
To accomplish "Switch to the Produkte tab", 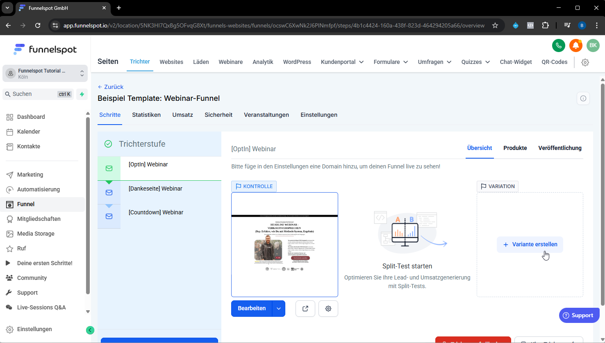I will [x=515, y=148].
